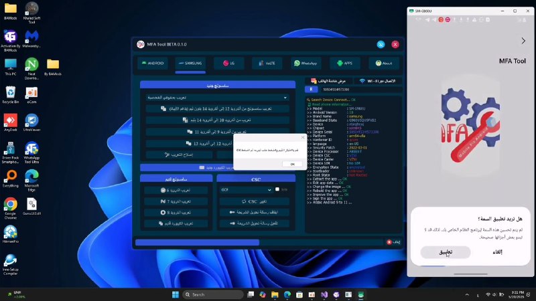Select the Guna.UI2.dll file on desktop
Screen dimensions: 536x301
click(31, 207)
